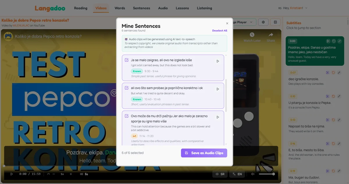This screenshot has width=349, height=184.
Task: Switch to the Words tab
Action: pyautogui.click(x=120, y=8)
